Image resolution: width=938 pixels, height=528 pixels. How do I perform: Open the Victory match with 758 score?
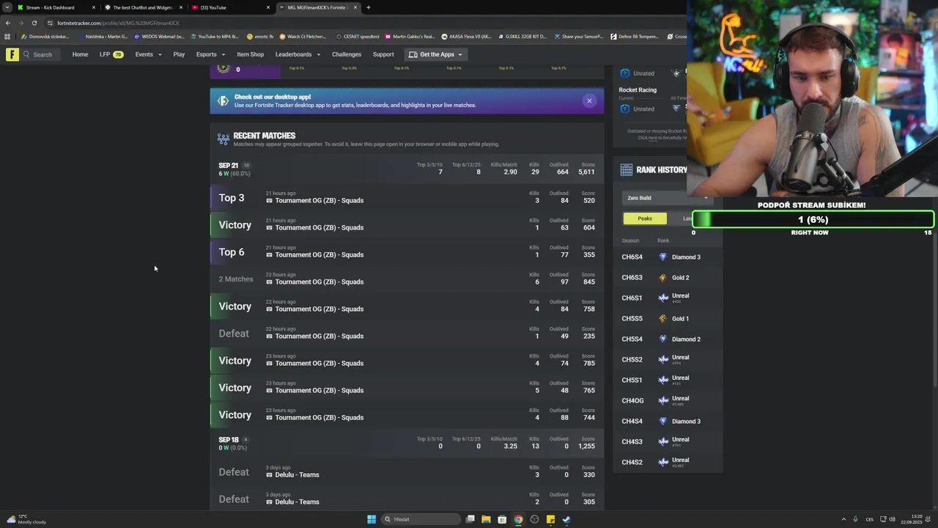tap(407, 307)
